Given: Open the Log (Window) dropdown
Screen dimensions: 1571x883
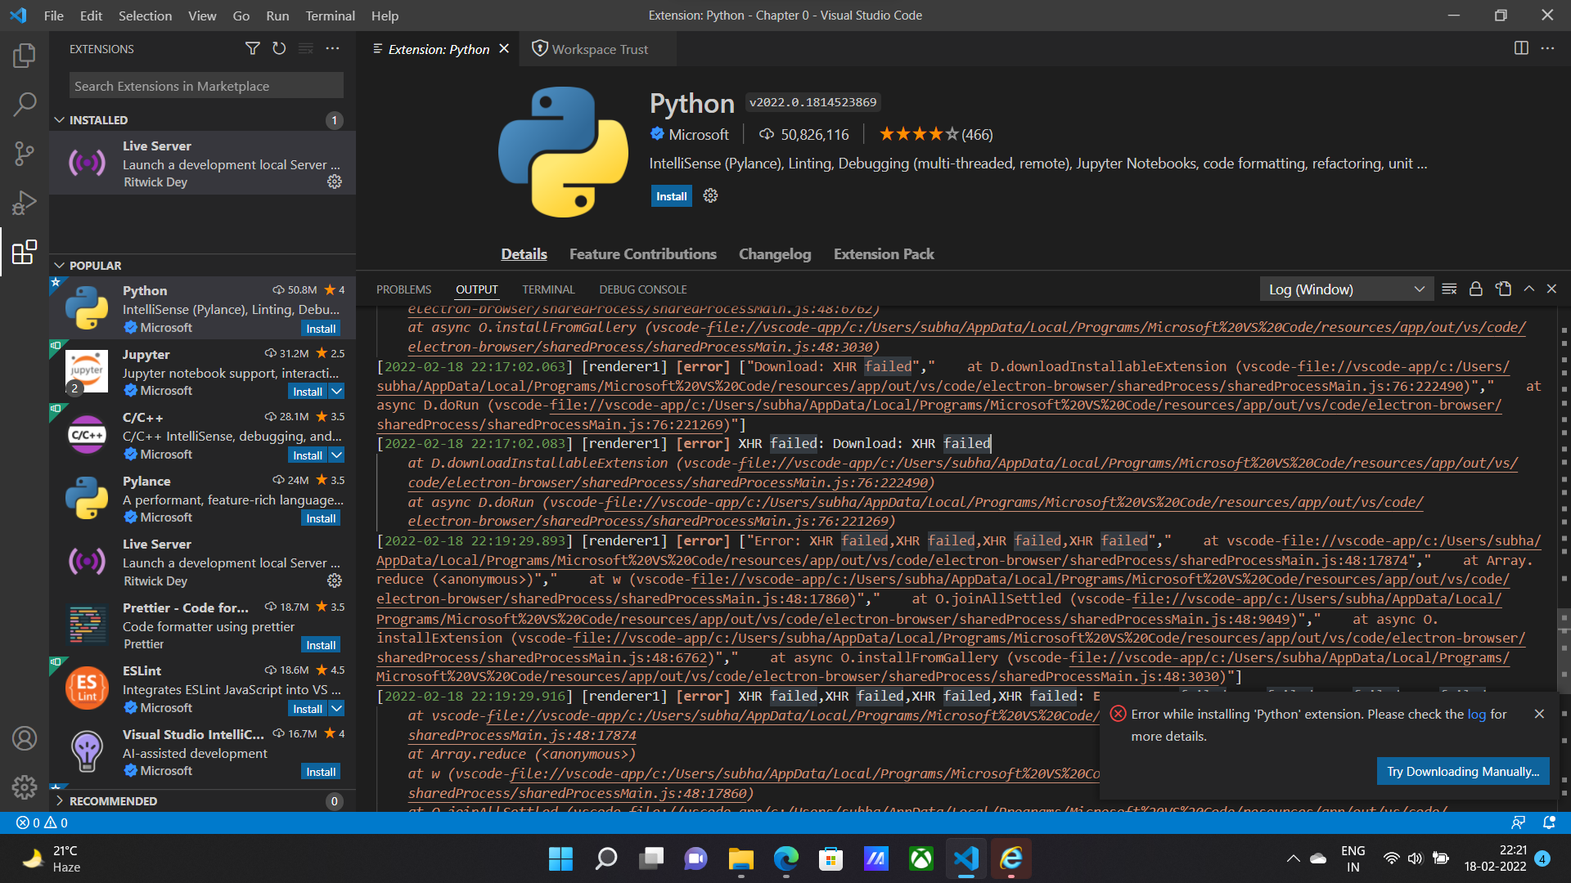Looking at the screenshot, I should pos(1346,289).
